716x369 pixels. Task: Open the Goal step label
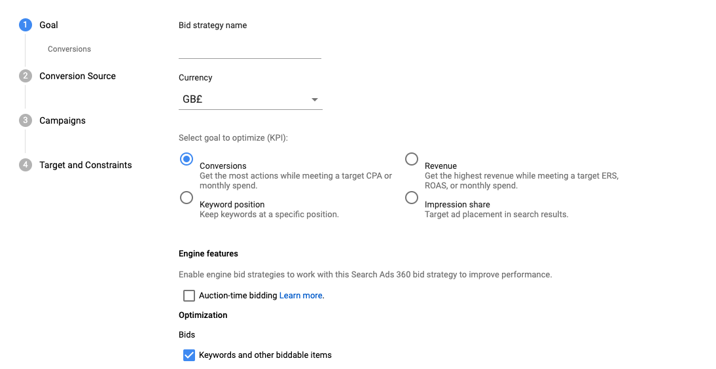point(48,25)
